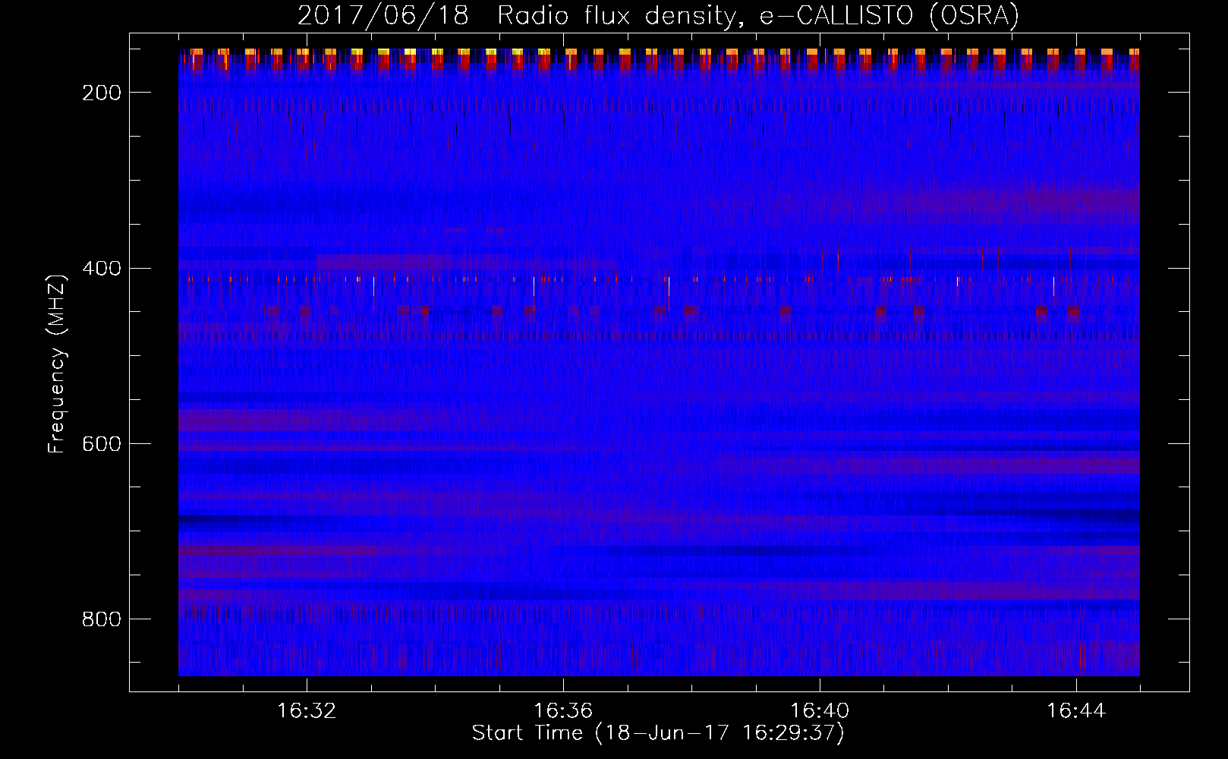Click the 16:32 time tick label
1228x759 pixels.
click(307, 711)
